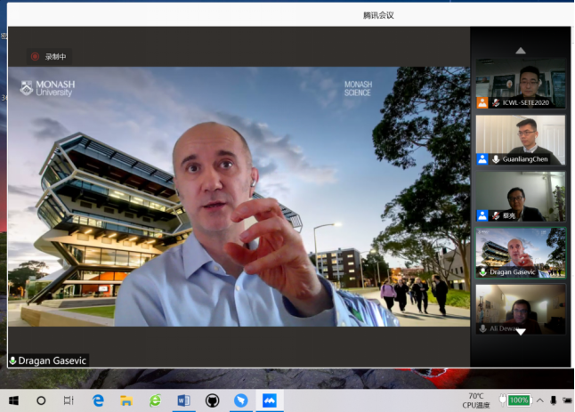Click Dragan Gasevic name label on main video

tap(49, 361)
